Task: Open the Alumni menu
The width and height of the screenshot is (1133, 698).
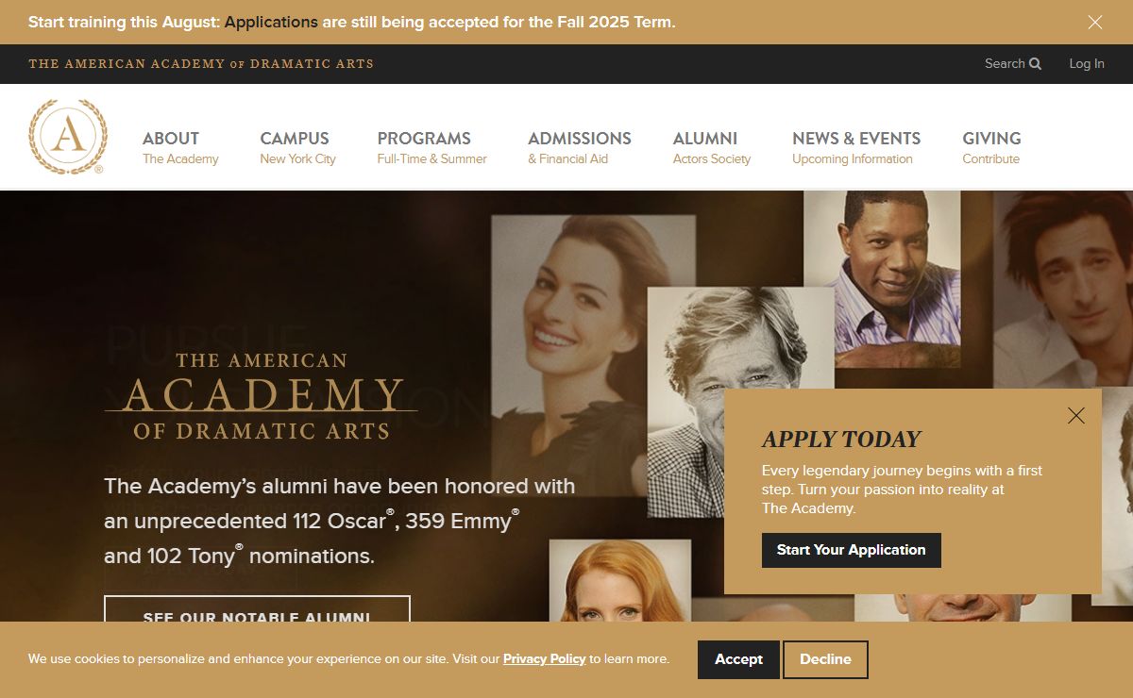Action: click(x=712, y=147)
